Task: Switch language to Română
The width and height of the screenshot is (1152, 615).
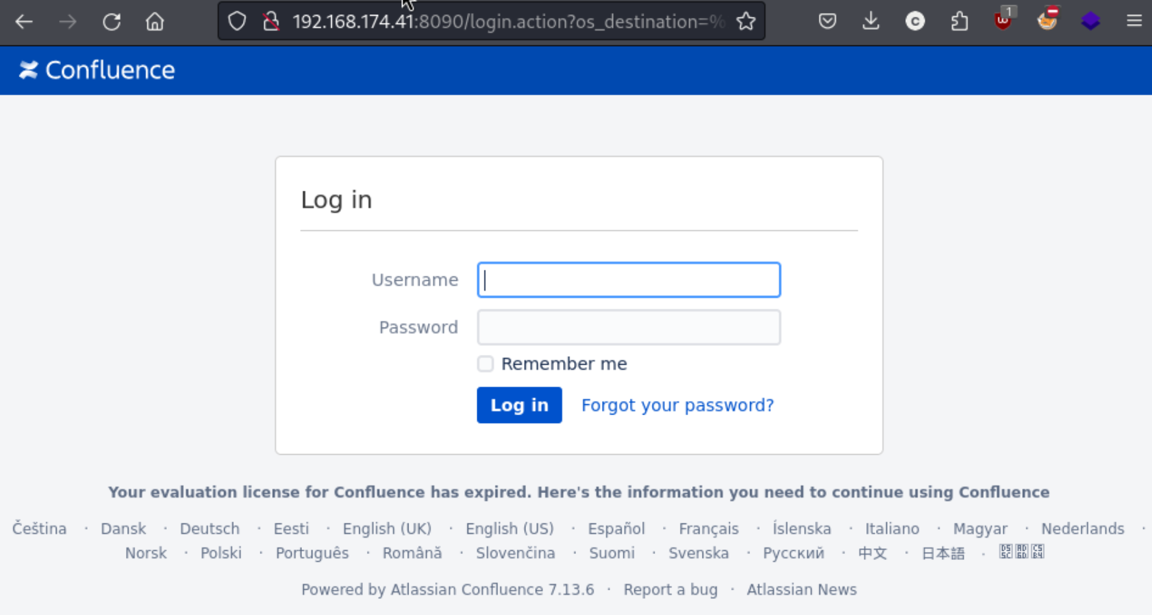Action: (x=412, y=553)
